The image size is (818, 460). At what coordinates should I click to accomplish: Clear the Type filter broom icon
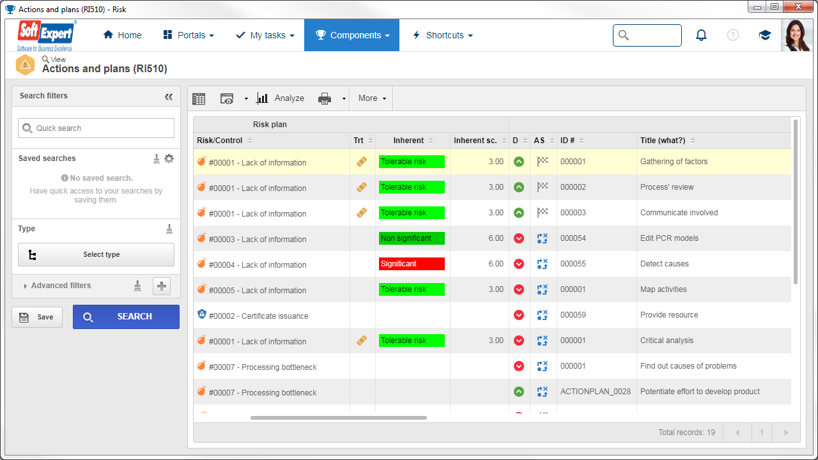[x=169, y=229]
